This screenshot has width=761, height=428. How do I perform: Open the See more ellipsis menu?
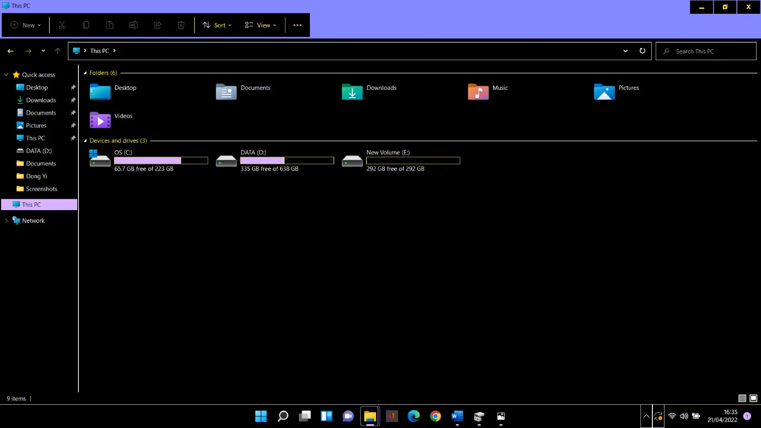(297, 25)
